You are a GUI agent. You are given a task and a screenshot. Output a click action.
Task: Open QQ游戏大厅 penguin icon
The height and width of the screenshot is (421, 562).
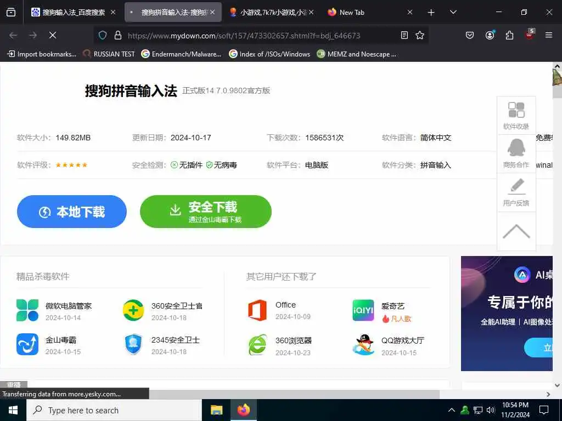[363, 344]
